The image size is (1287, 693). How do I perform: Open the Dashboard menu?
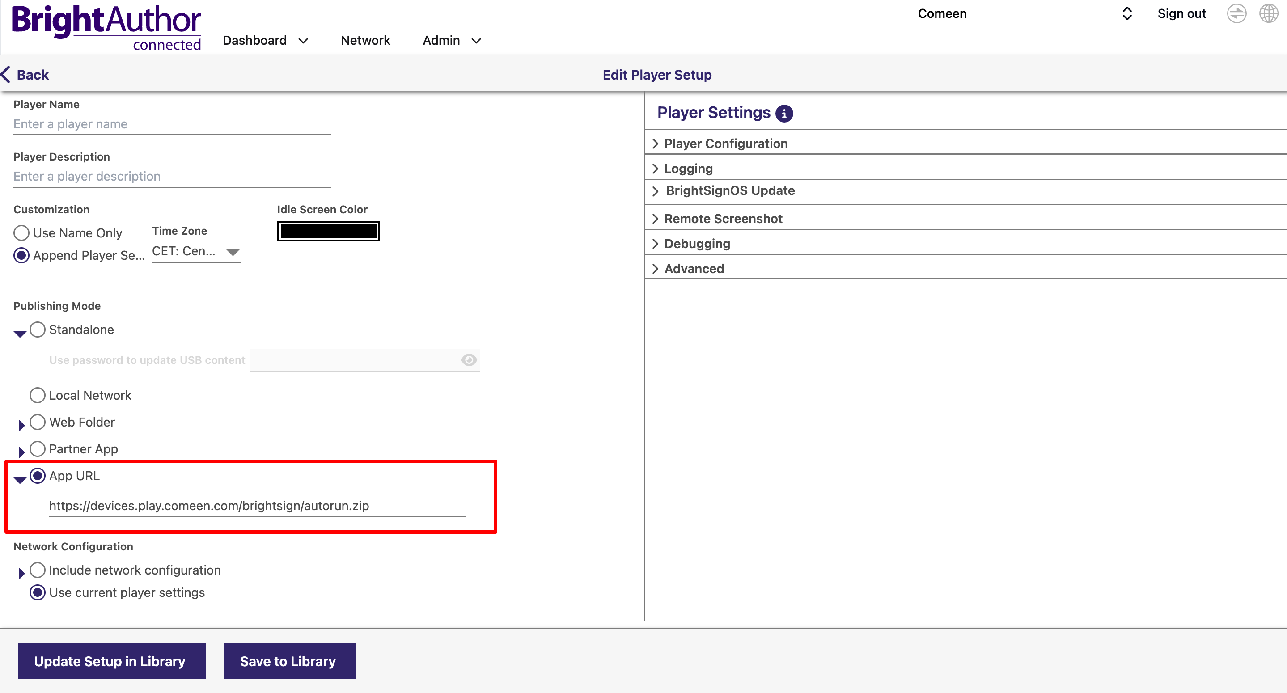click(265, 41)
